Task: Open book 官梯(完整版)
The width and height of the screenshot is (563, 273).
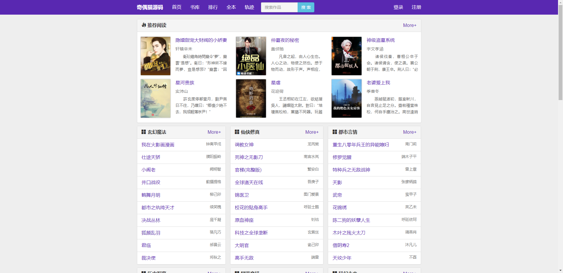Action: point(248,170)
